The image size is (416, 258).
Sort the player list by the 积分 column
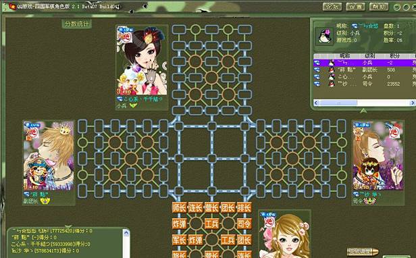pyautogui.click(x=394, y=56)
